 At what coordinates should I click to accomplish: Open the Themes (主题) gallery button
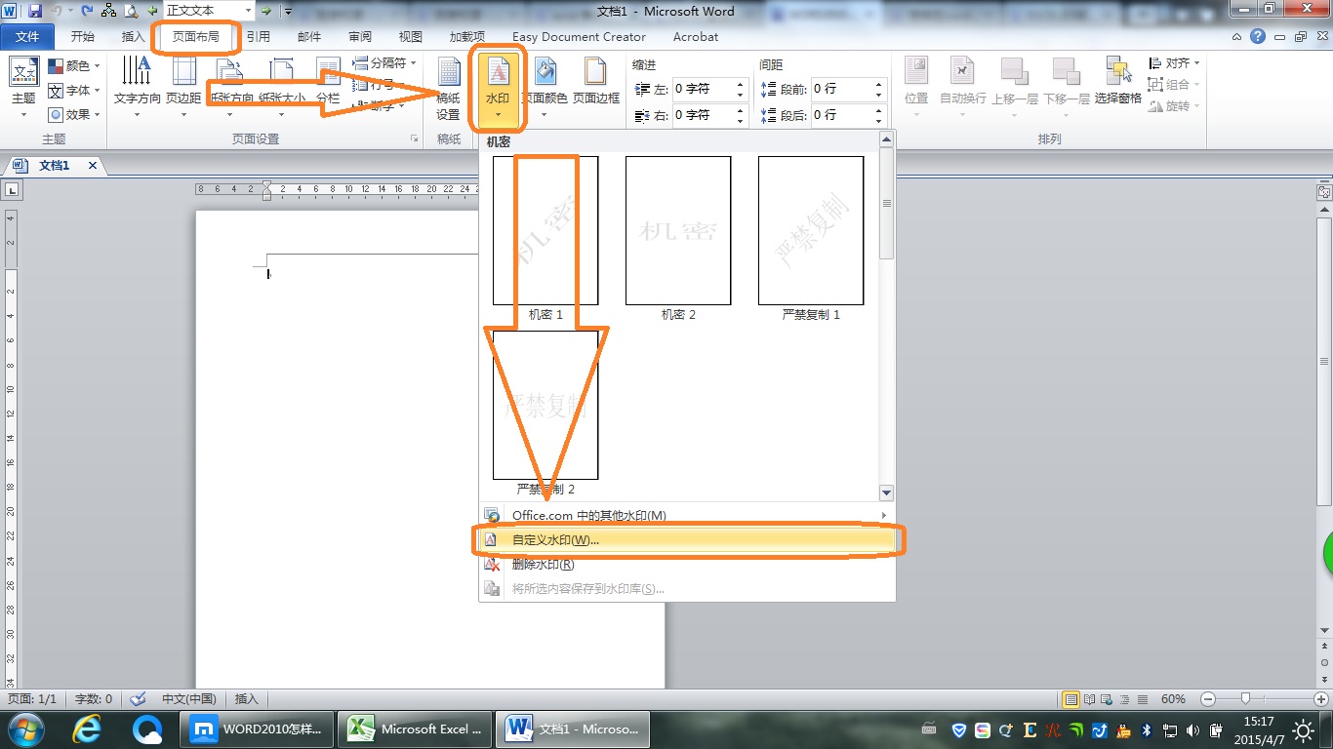click(23, 89)
